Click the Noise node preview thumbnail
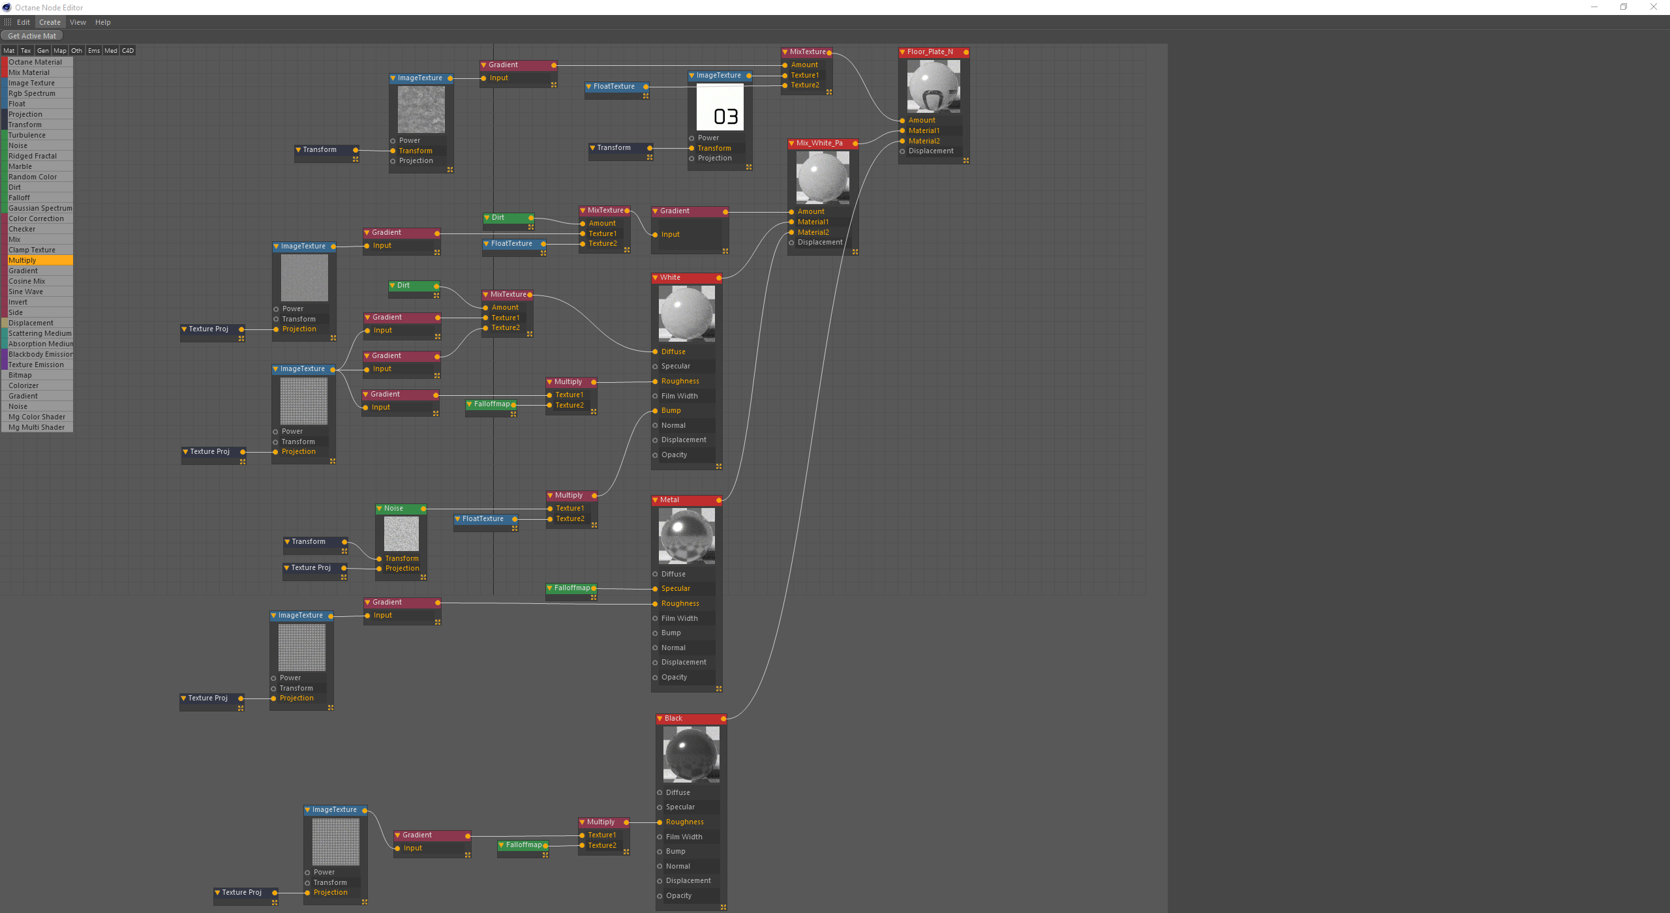Image resolution: width=1670 pixels, height=913 pixels. 401,534
